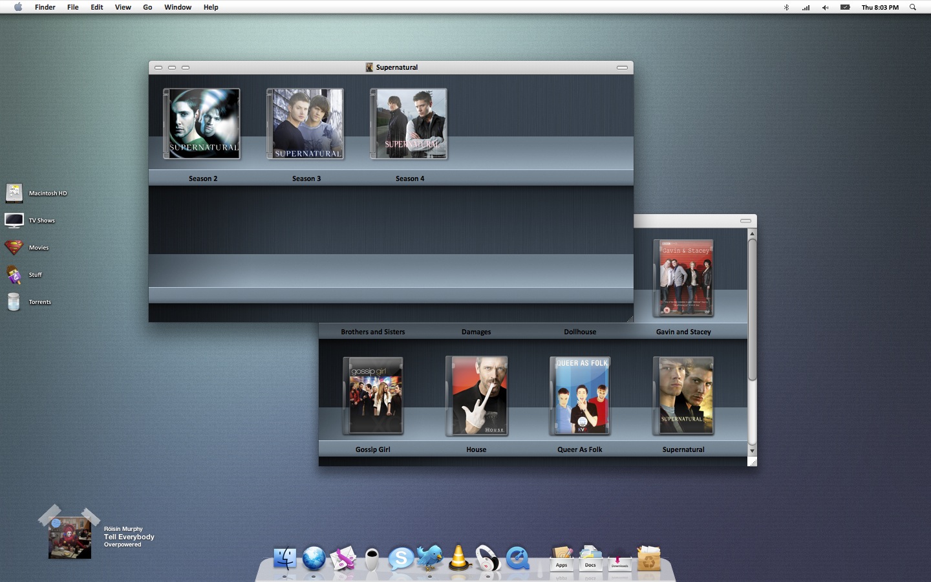Click the Supernatural window title proxy icon
The height and width of the screenshot is (582, 931).
[x=369, y=67]
